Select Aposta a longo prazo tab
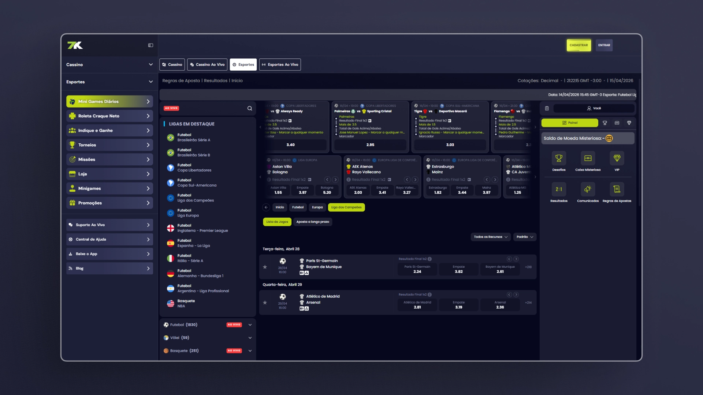Screen dimensions: 703x395 pyautogui.click(x=313, y=222)
